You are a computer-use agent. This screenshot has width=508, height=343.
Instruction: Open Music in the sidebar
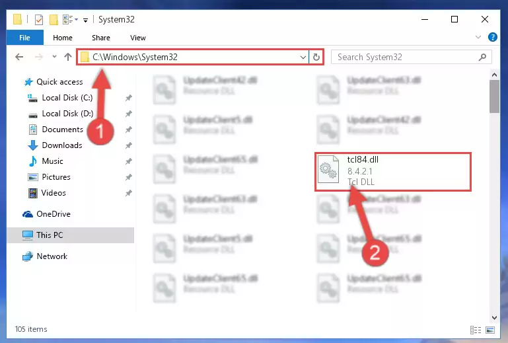click(x=46, y=161)
